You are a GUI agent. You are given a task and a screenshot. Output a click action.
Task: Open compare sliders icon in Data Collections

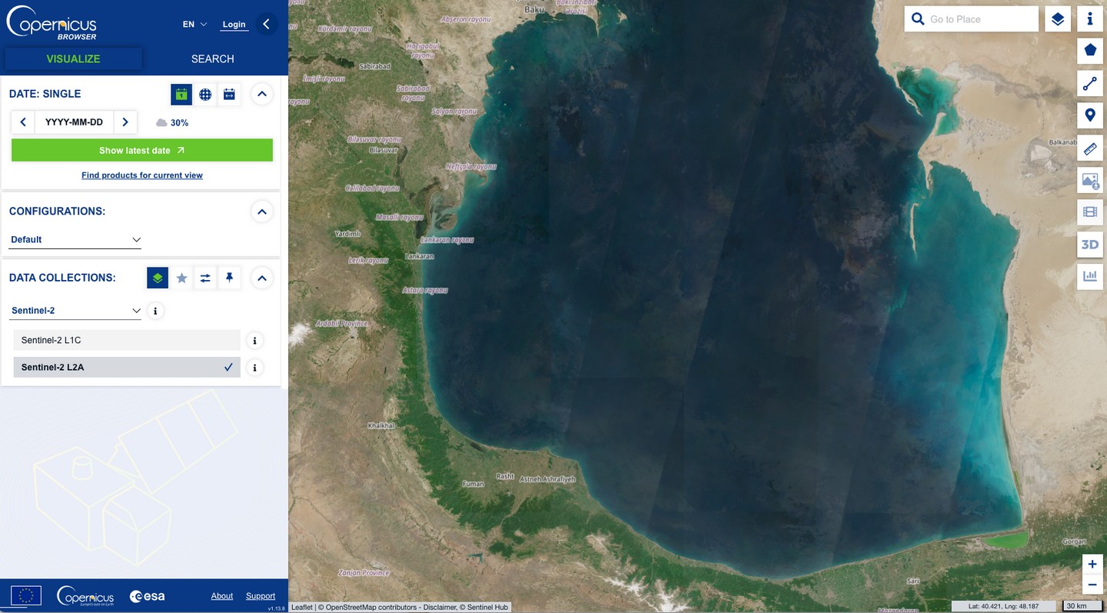pos(205,278)
